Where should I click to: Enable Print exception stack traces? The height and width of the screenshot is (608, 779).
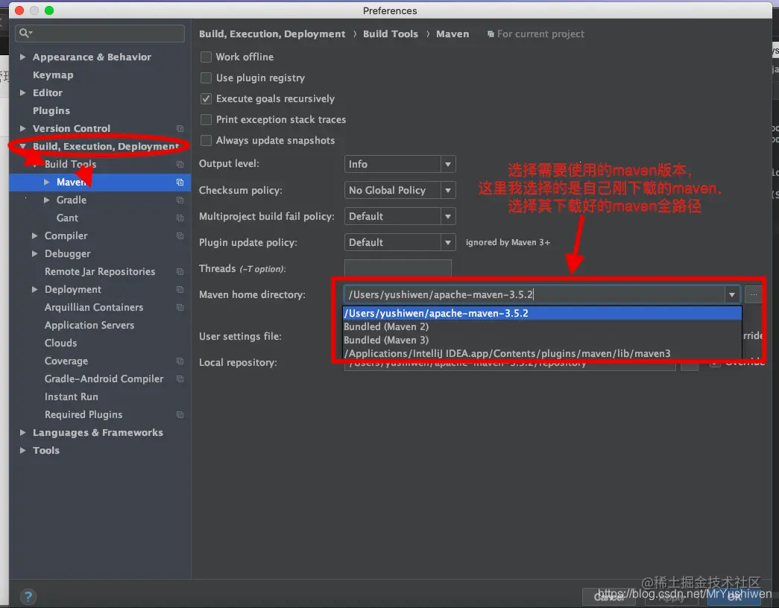(x=206, y=120)
